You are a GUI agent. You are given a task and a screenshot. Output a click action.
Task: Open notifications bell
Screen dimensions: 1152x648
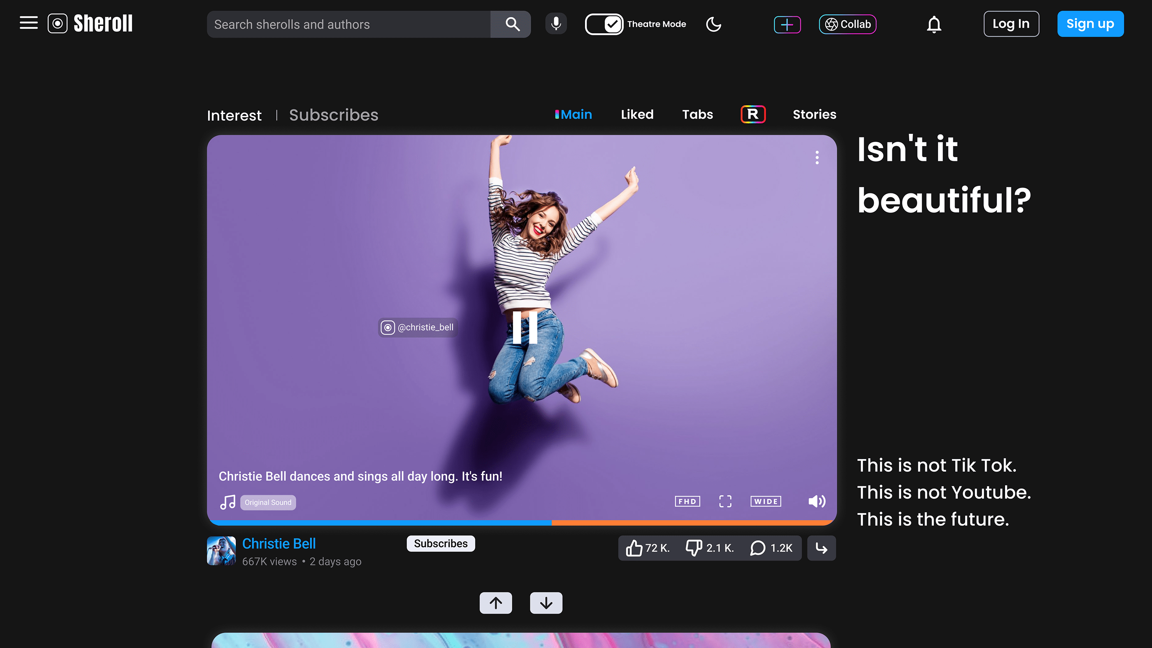click(x=934, y=24)
